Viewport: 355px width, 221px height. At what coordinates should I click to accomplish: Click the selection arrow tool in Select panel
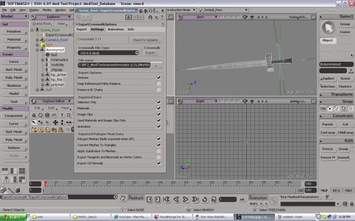328,27
